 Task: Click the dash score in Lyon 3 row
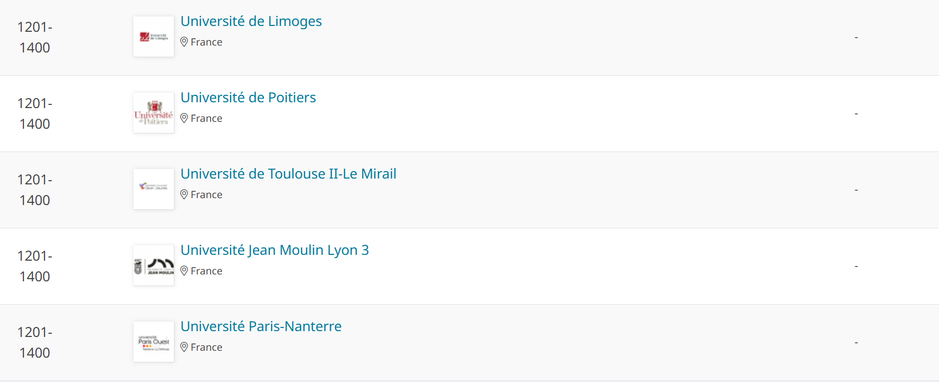[x=856, y=266]
